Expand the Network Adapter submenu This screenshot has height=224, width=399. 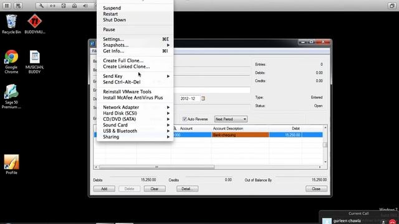(x=135, y=107)
